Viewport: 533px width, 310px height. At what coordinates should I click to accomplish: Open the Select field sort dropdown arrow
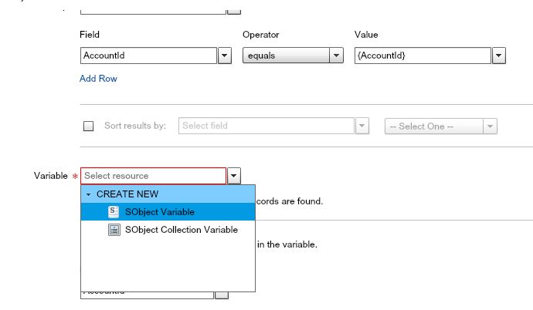(362, 126)
